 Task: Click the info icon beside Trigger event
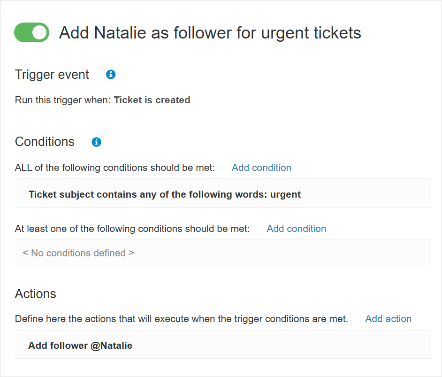(111, 74)
